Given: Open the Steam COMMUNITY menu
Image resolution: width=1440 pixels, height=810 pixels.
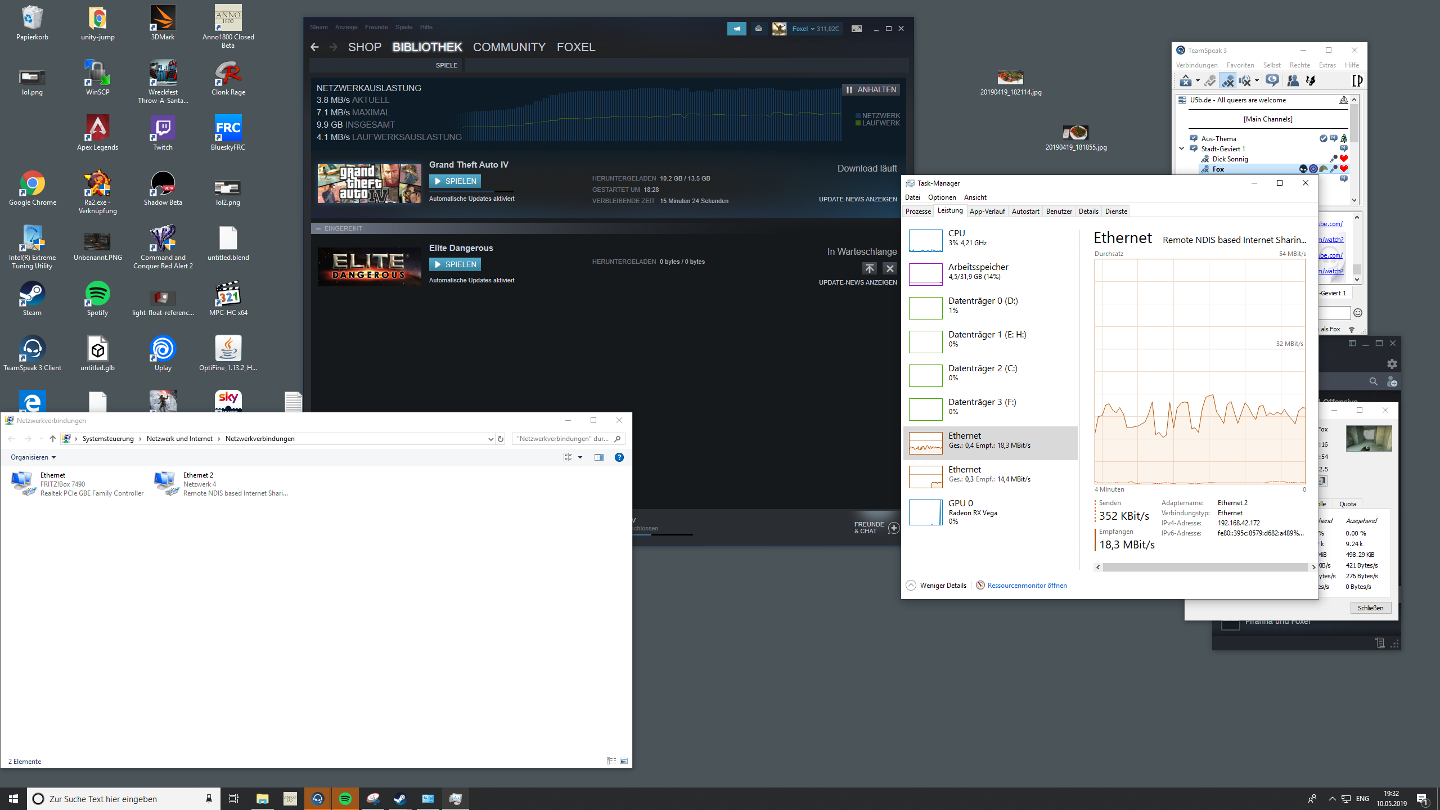Looking at the screenshot, I should 509,47.
